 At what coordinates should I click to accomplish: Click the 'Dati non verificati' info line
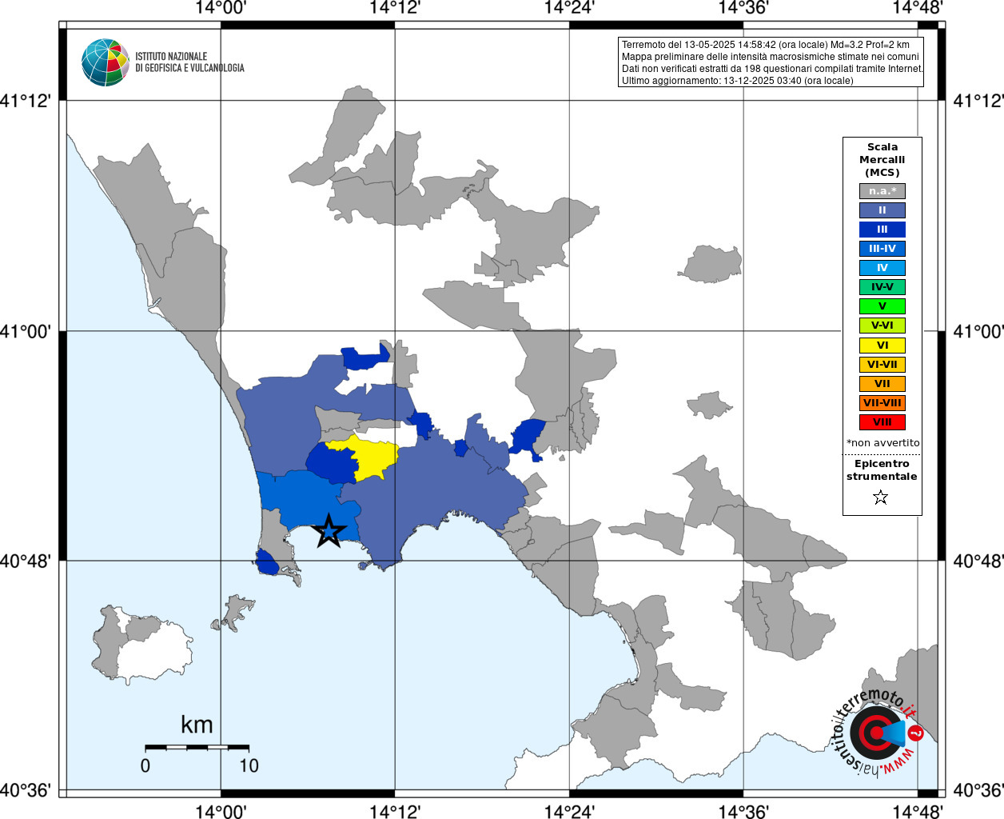click(x=772, y=69)
